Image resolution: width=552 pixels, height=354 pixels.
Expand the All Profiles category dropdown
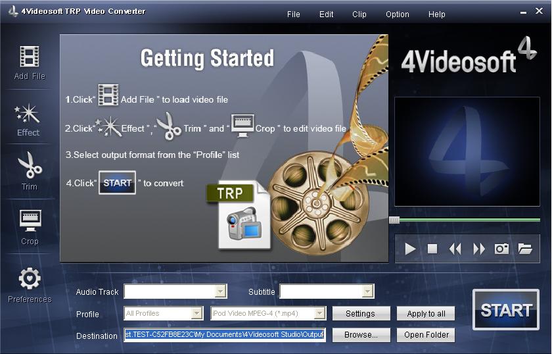(196, 313)
